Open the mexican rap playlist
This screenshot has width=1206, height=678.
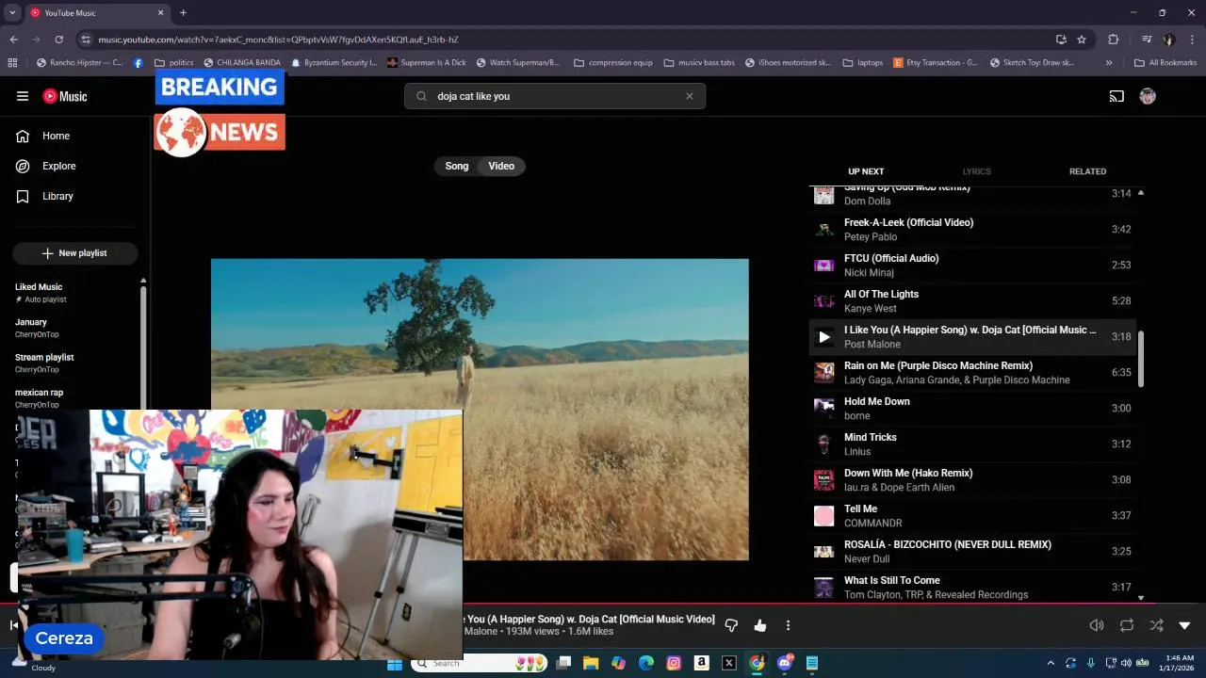(73, 398)
